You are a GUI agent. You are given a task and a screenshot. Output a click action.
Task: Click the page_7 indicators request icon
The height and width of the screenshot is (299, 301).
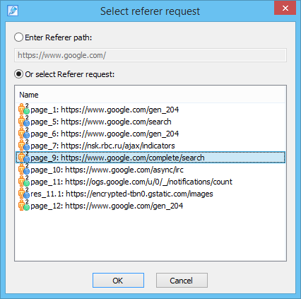click(24, 145)
